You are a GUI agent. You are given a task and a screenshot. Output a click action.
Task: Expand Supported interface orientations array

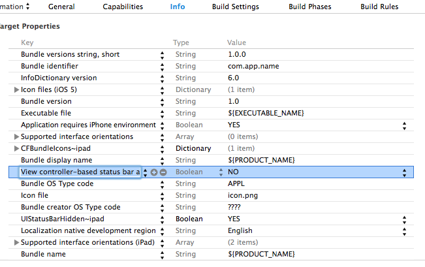(17, 137)
